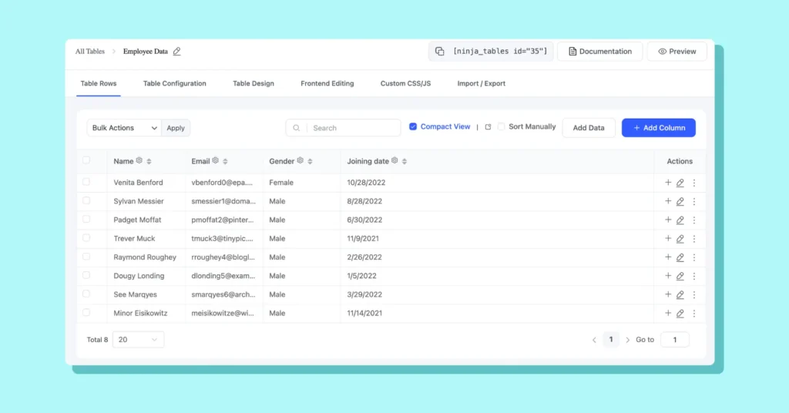Select the Sylvan Messier row checkbox
The height and width of the screenshot is (413, 789).
tap(86, 200)
